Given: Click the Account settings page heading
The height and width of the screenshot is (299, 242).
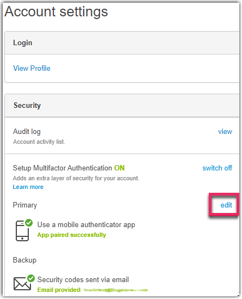Looking at the screenshot, I should [57, 12].
